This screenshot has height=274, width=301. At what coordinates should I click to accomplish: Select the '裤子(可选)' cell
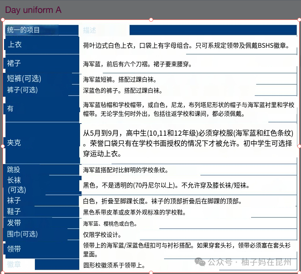pyautogui.click(x=22, y=90)
